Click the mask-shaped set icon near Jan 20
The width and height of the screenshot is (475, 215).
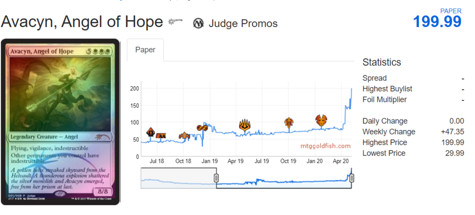tap(322, 121)
